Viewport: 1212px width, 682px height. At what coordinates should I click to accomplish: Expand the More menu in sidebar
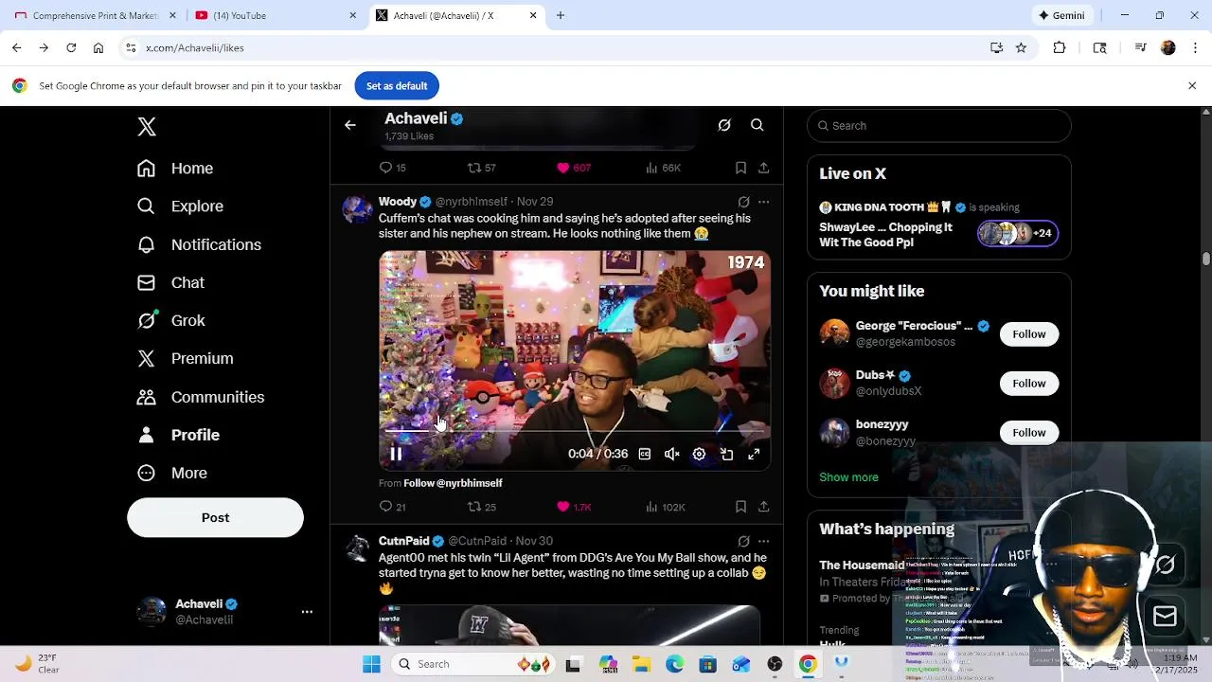(171, 473)
